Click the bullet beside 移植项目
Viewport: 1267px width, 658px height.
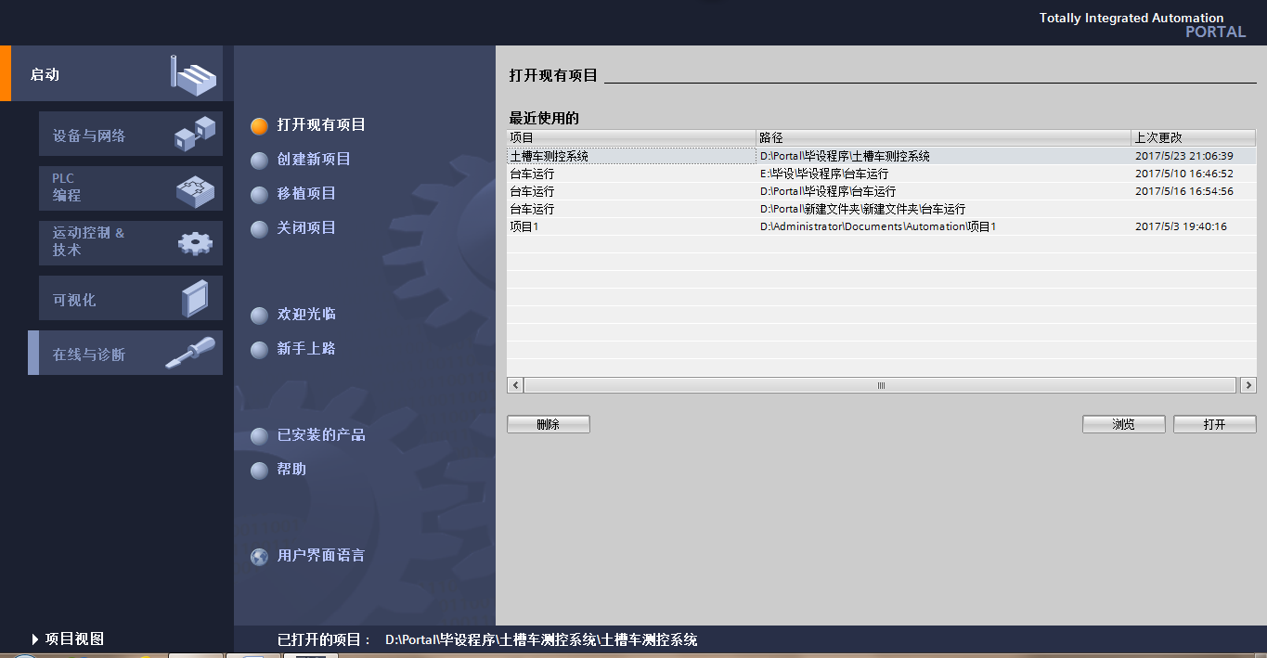coord(260,195)
